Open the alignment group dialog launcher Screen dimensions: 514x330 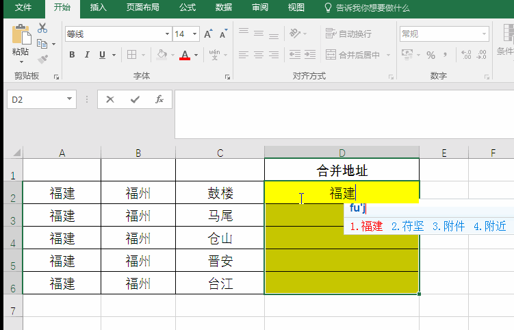click(391, 77)
